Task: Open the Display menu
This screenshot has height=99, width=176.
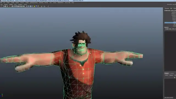Action: 17,2
